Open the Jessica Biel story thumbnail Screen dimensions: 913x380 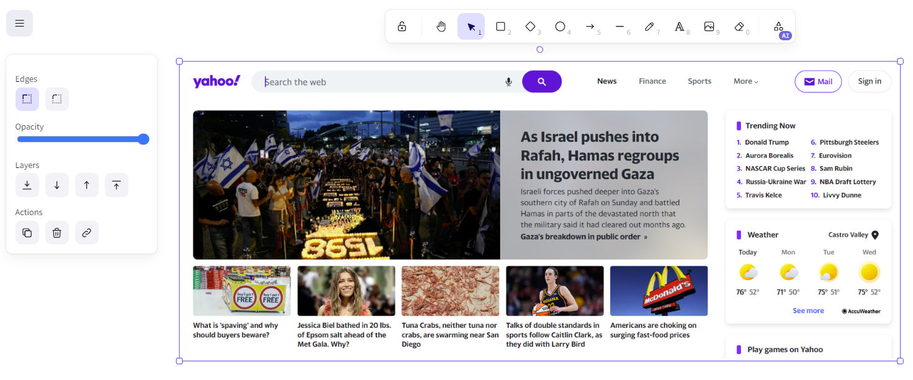(x=346, y=291)
